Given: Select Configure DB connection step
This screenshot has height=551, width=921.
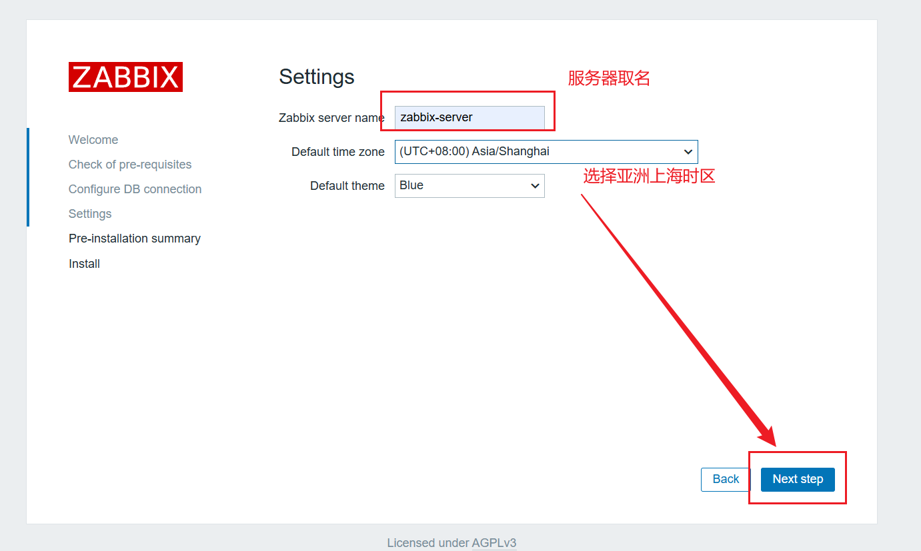Looking at the screenshot, I should pyautogui.click(x=135, y=189).
